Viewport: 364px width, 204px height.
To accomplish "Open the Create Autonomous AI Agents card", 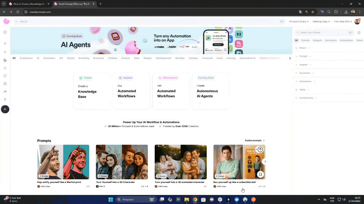I will (210, 91).
